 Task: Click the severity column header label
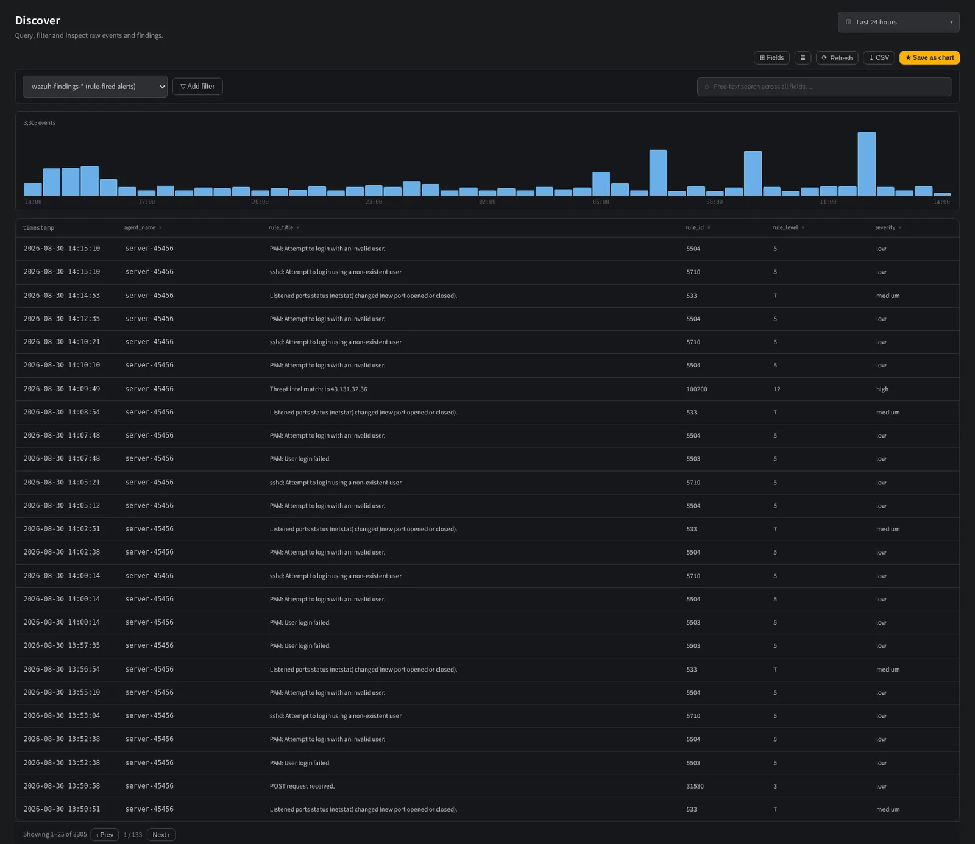point(885,228)
